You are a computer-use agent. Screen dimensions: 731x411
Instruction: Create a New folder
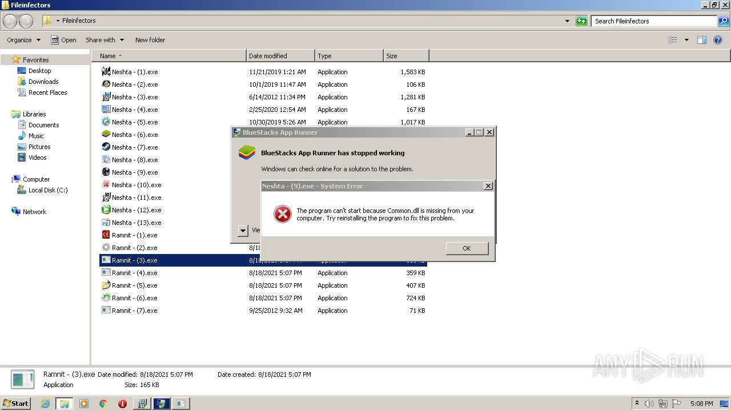pos(150,40)
